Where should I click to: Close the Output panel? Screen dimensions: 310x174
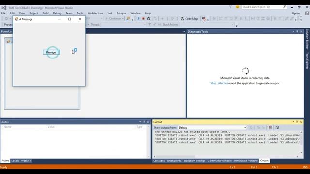coord(301,122)
